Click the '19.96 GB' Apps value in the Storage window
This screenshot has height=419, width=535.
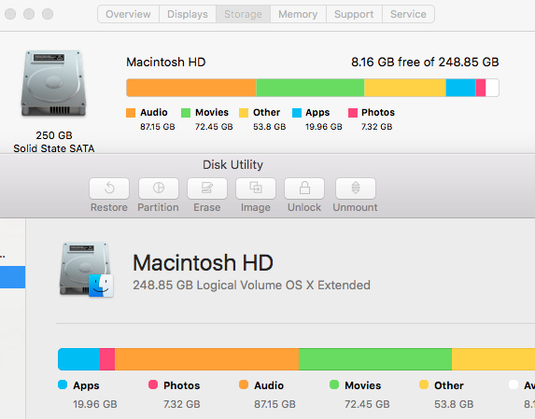click(x=324, y=127)
